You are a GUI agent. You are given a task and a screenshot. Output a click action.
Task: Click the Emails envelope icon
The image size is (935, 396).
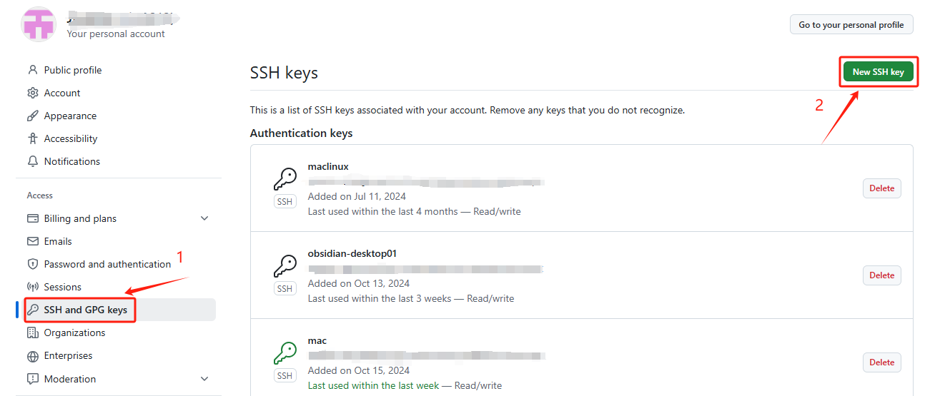coord(32,241)
